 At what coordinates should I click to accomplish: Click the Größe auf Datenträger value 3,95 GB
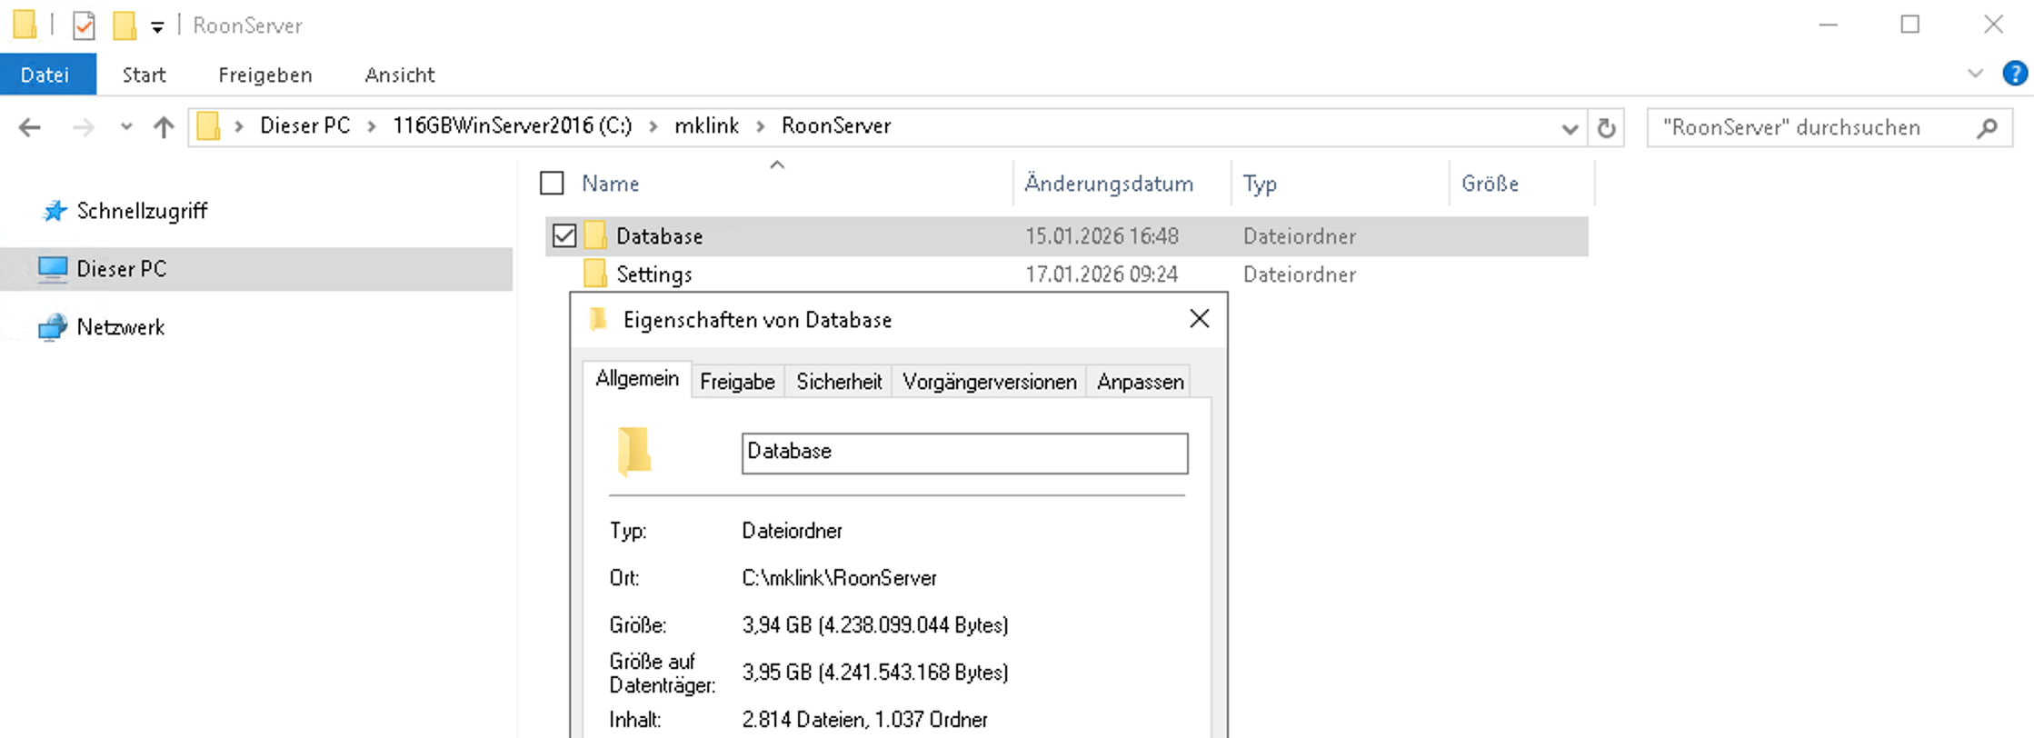875,673
